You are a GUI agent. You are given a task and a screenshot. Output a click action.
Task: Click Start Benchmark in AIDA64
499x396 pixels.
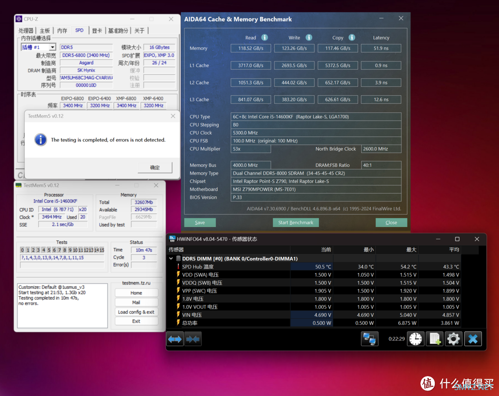tap(296, 223)
